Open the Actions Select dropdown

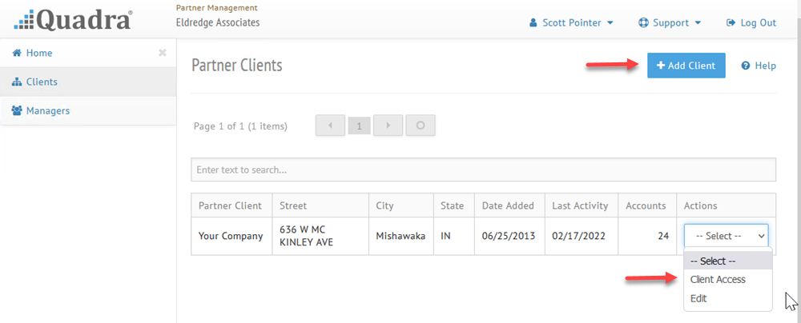click(x=726, y=236)
